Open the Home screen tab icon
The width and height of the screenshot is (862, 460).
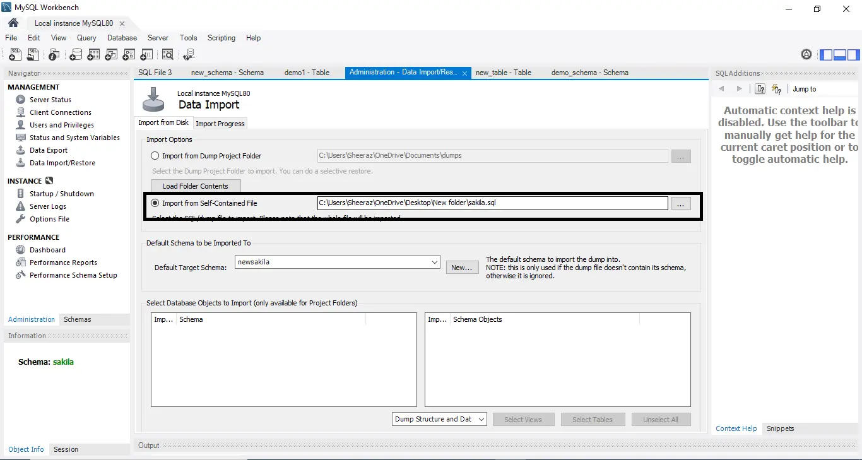click(13, 23)
